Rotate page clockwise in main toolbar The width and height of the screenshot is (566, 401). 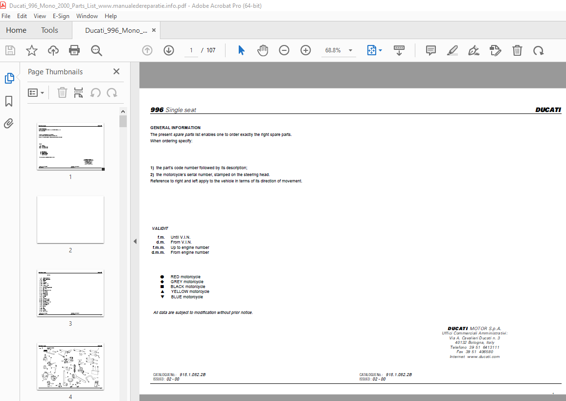click(539, 50)
